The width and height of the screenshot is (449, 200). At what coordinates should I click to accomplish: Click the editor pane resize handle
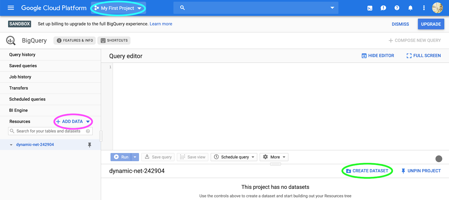[x=276, y=164]
